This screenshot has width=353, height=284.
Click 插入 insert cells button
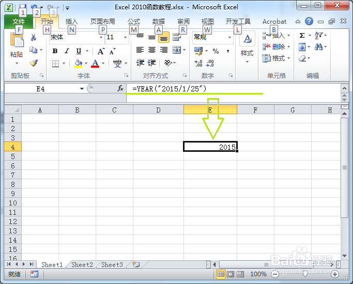[276, 35]
